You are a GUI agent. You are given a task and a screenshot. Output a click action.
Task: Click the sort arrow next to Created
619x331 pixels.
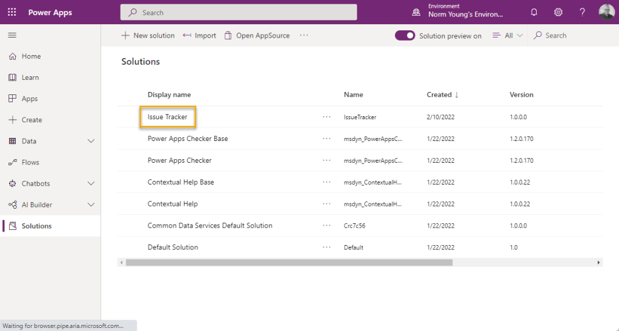click(456, 94)
